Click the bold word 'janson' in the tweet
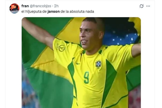 tap(54, 11)
